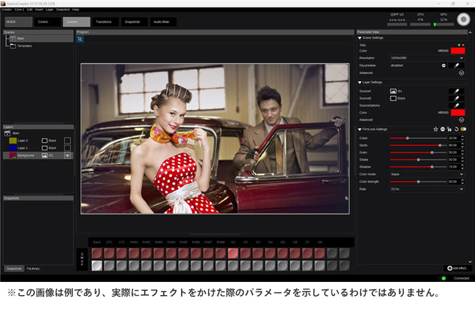Screen dimensions: 475x323
Task: Disable the FilmLook Settings toggle switch
Action: click(463, 129)
